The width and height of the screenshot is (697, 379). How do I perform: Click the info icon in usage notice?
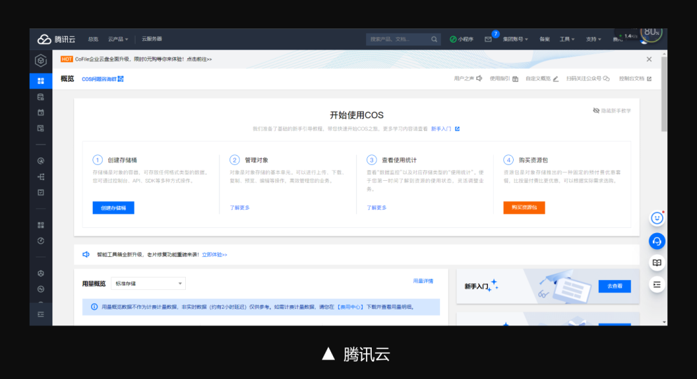point(94,307)
